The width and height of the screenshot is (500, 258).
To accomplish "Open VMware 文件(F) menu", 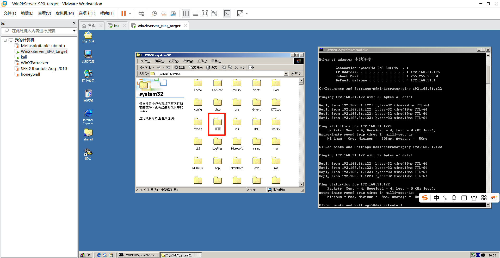I will 10,13.
